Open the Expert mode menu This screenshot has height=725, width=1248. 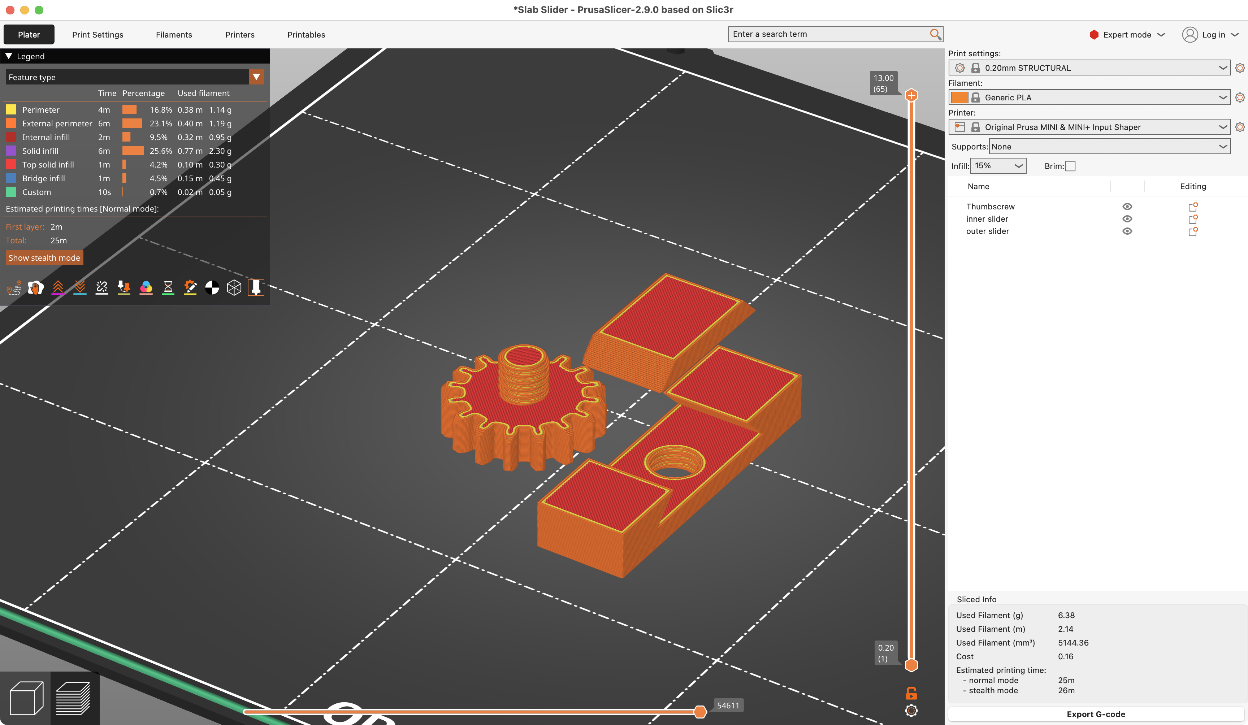[x=1127, y=35]
